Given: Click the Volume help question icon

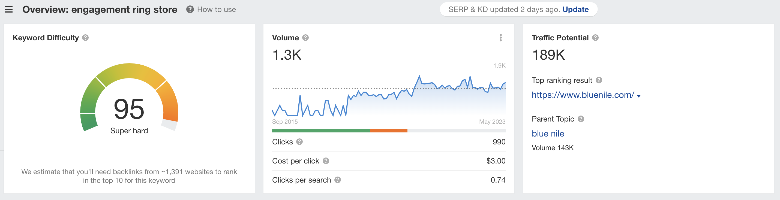Looking at the screenshot, I should click(305, 38).
